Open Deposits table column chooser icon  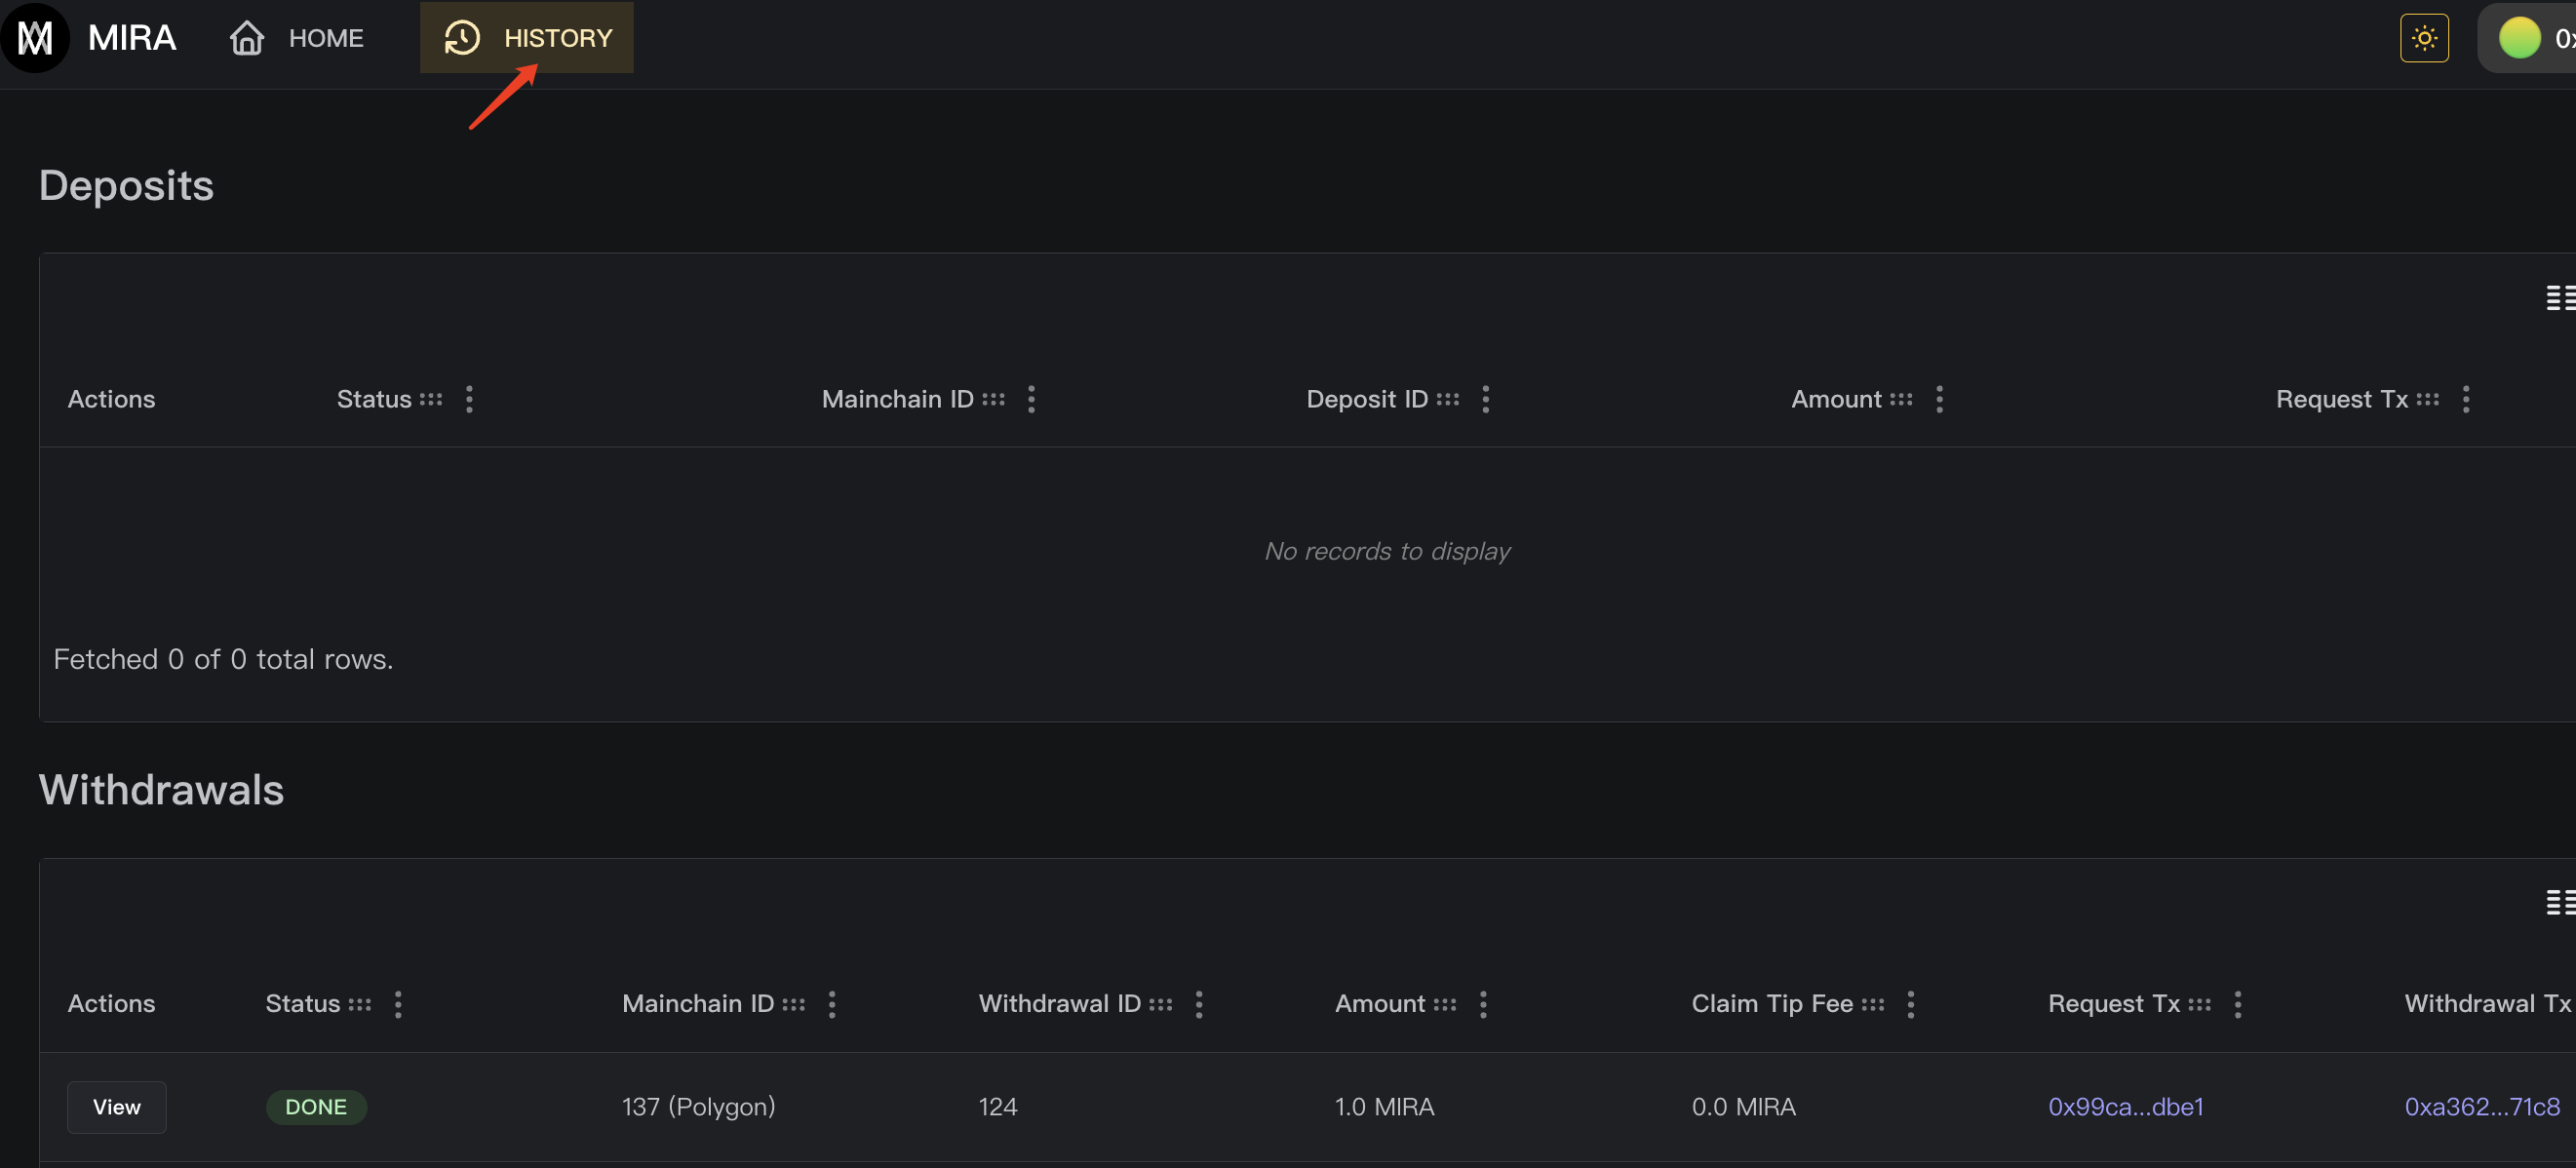coord(2559,297)
